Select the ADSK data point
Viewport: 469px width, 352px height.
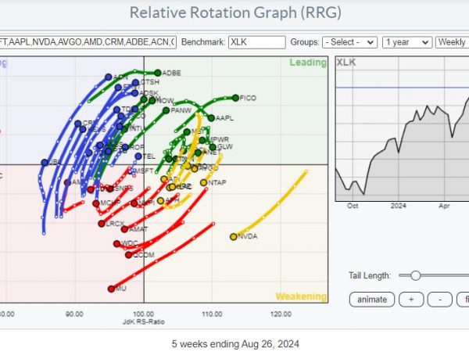135,93
